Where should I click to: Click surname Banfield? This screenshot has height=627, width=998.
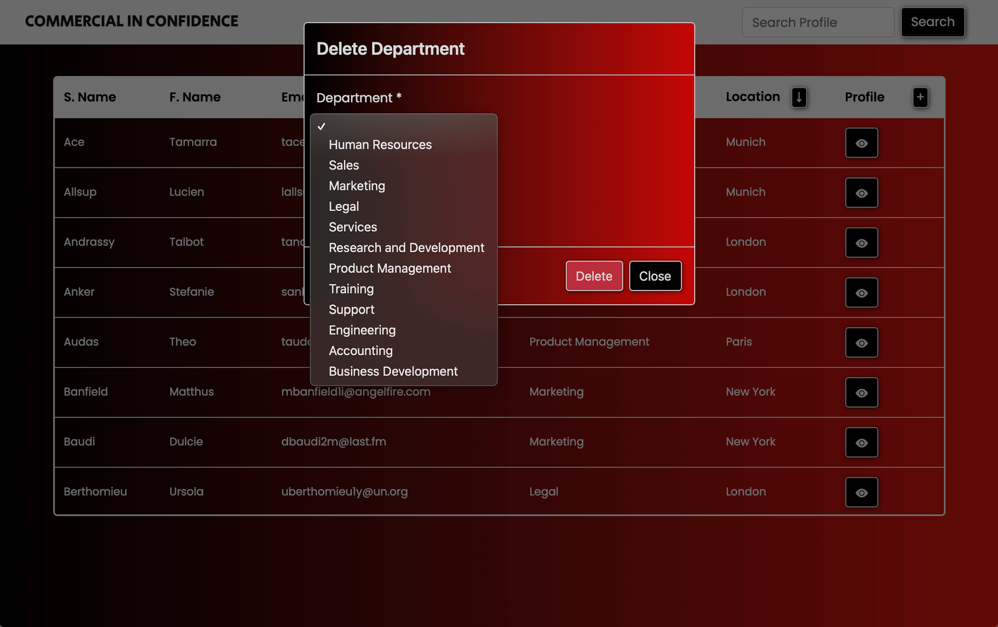click(x=86, y=392)
